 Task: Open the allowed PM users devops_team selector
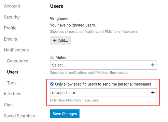click(104, 93)
